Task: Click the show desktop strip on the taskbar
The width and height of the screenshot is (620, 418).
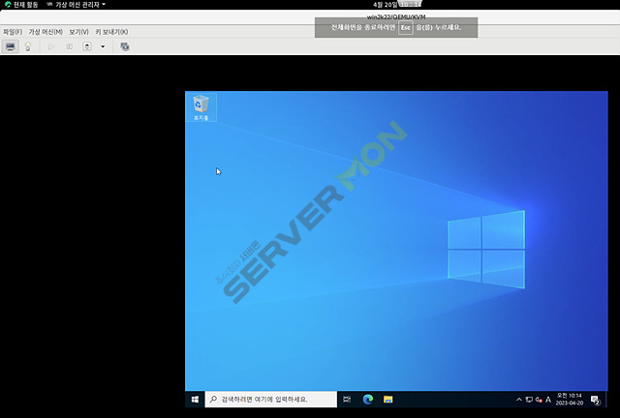Action: tap(606, 400)
